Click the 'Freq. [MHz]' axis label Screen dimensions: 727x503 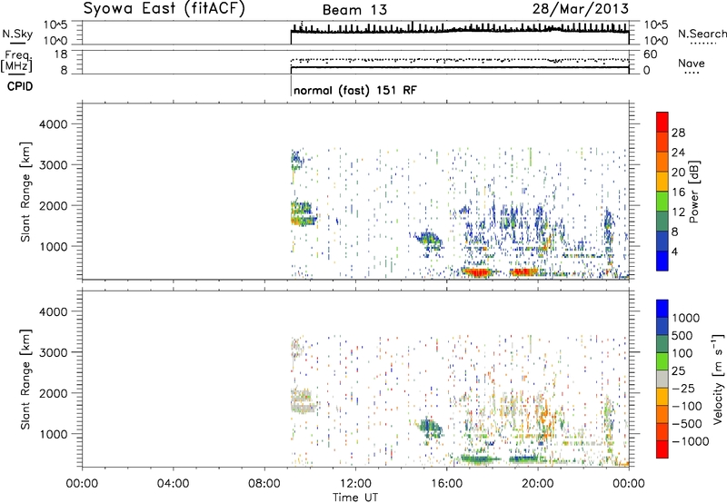click(16, 61)
